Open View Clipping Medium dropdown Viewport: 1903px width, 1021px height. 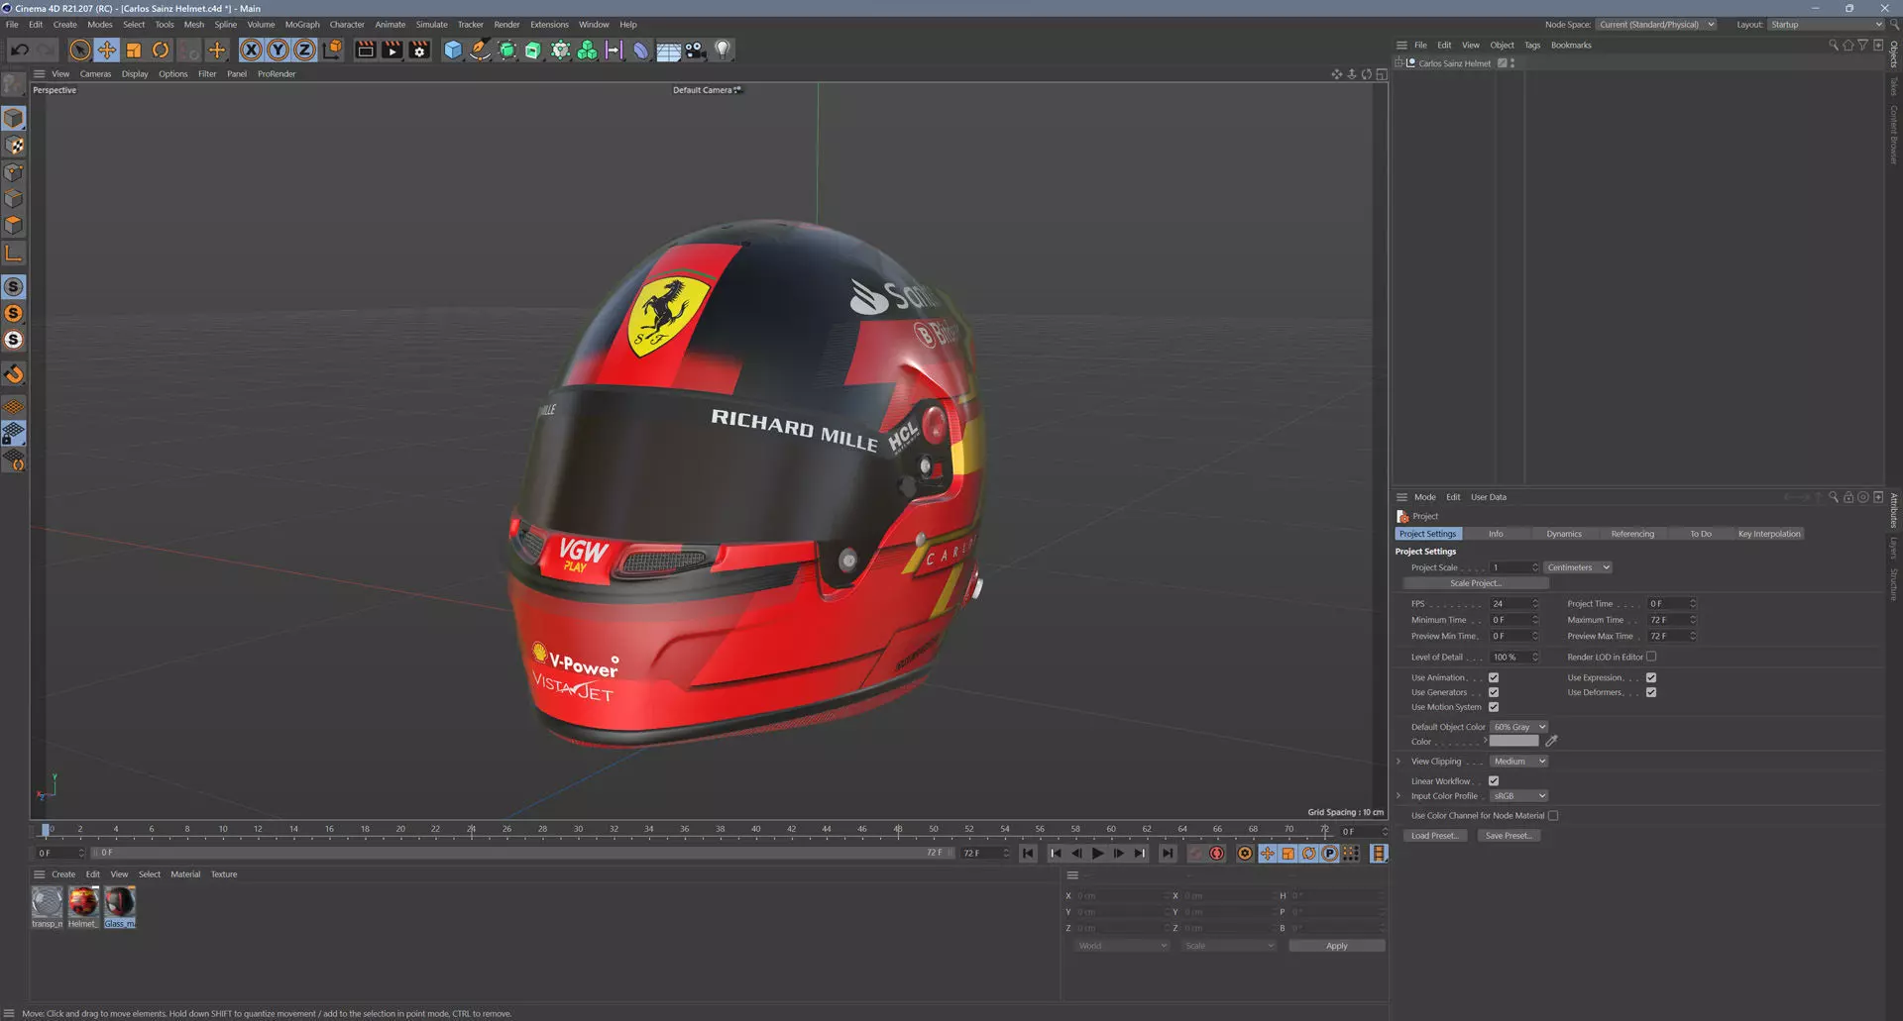point(1519,762)
